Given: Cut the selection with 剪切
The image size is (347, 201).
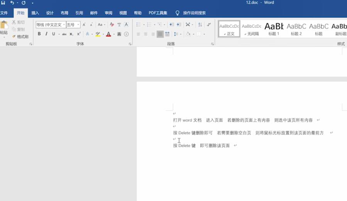Looking at the screenshot, I should click(19, 22).
